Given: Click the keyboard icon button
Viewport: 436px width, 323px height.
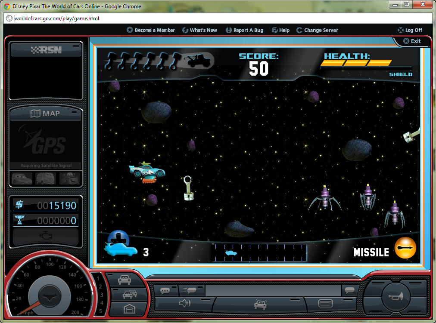Looking at the screenshot, I should click(325, 304).
